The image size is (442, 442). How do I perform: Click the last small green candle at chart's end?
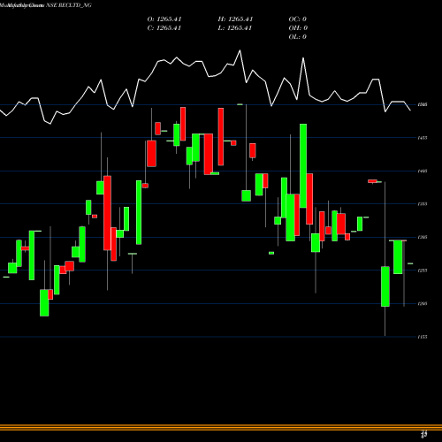tap(410, 263)
